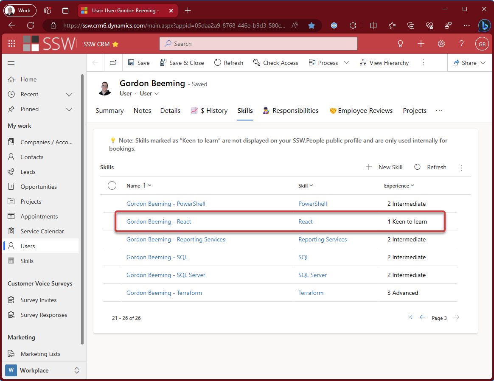Viewport: 494px width, 381px height.
Task: Click the CRM search box
Action: coord(258,44)
